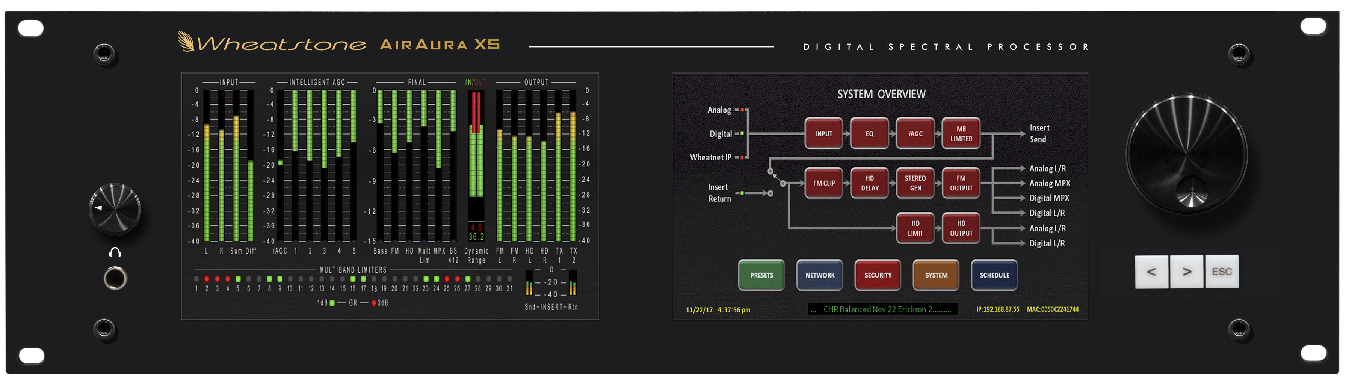This screenshot has width=1346, height=387.
Task: Select the iAGC block
Action: tap(915, 134)
